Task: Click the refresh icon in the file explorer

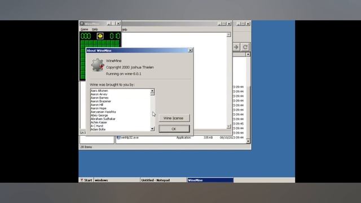Action: pyautogui.click(x=245, y=47)
